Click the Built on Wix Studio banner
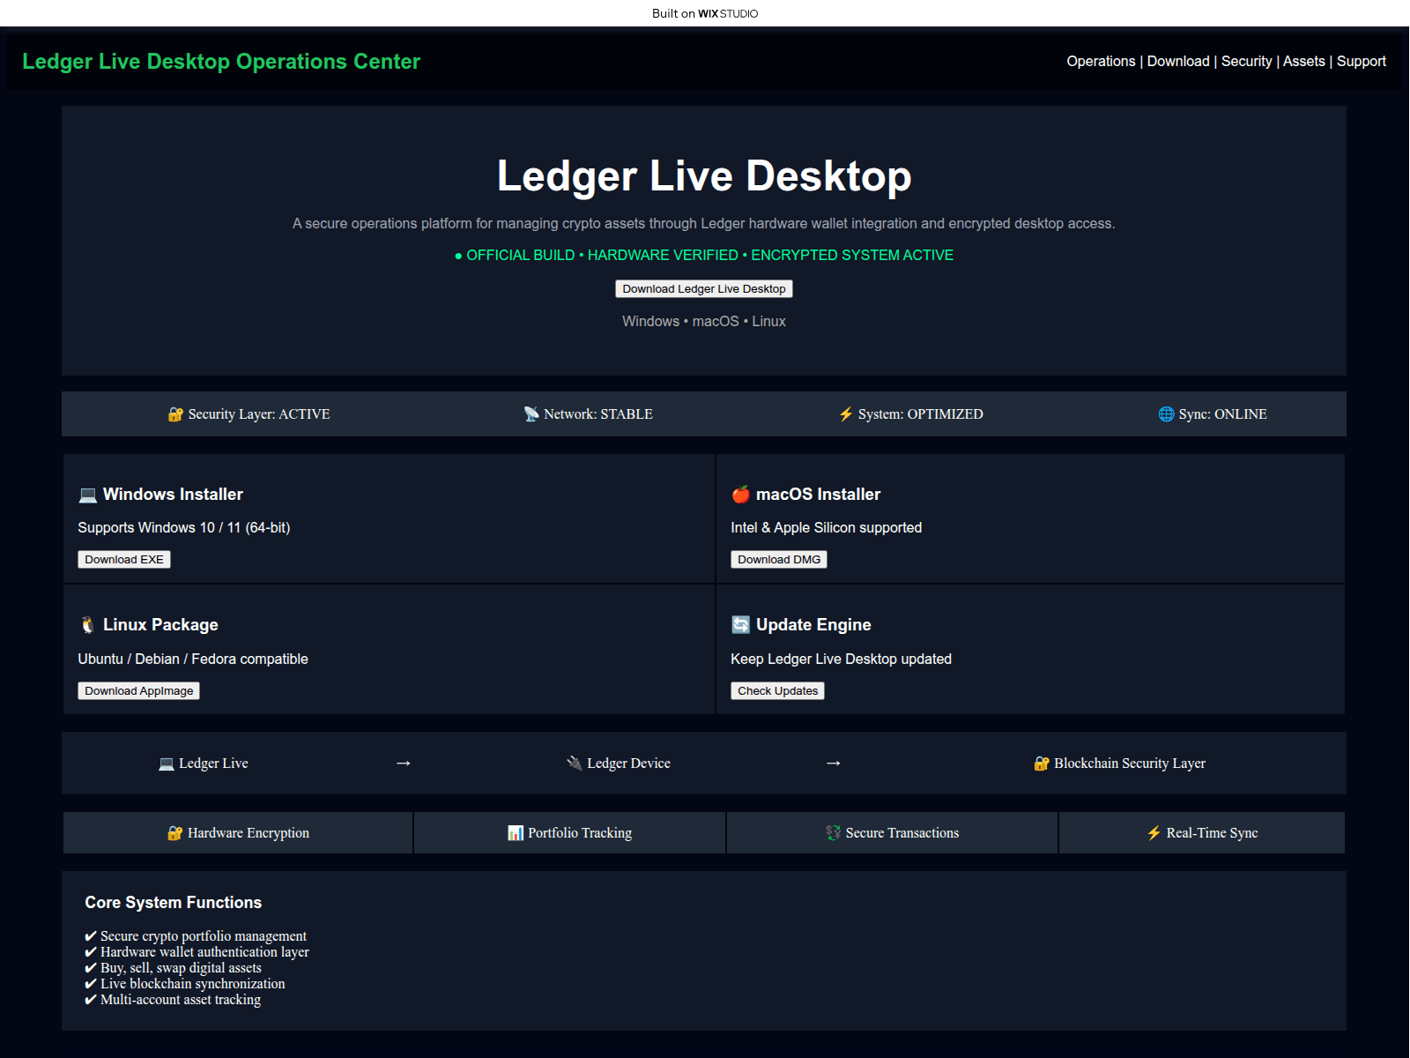 tap(705, 13)
